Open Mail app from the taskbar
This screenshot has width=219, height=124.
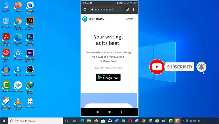(x=110, y=121)
